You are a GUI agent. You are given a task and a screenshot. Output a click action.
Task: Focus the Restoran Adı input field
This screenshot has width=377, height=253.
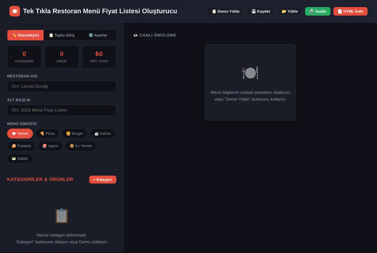62,87
